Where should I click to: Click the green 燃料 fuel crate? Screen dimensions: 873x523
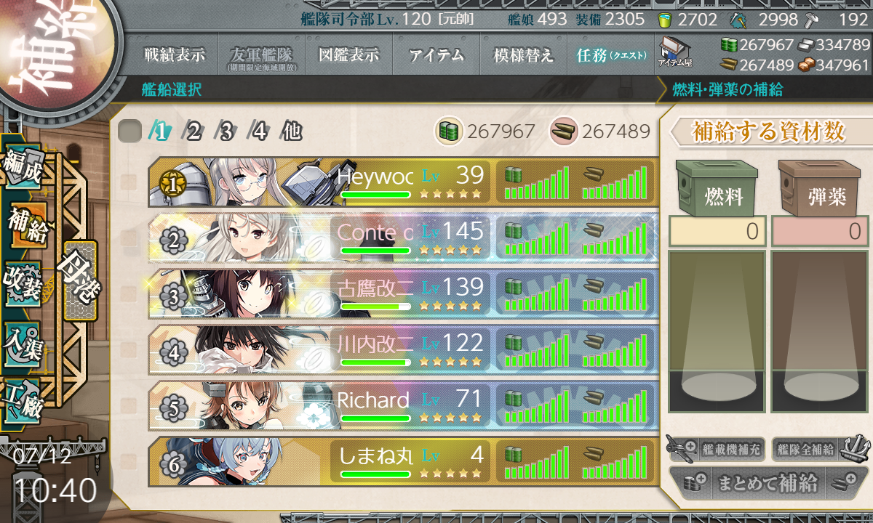[716, 188]
